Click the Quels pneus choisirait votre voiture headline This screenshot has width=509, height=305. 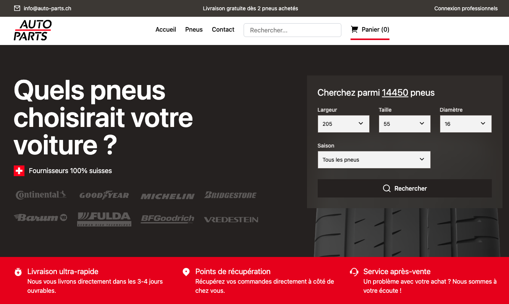(x=103, y=118)
